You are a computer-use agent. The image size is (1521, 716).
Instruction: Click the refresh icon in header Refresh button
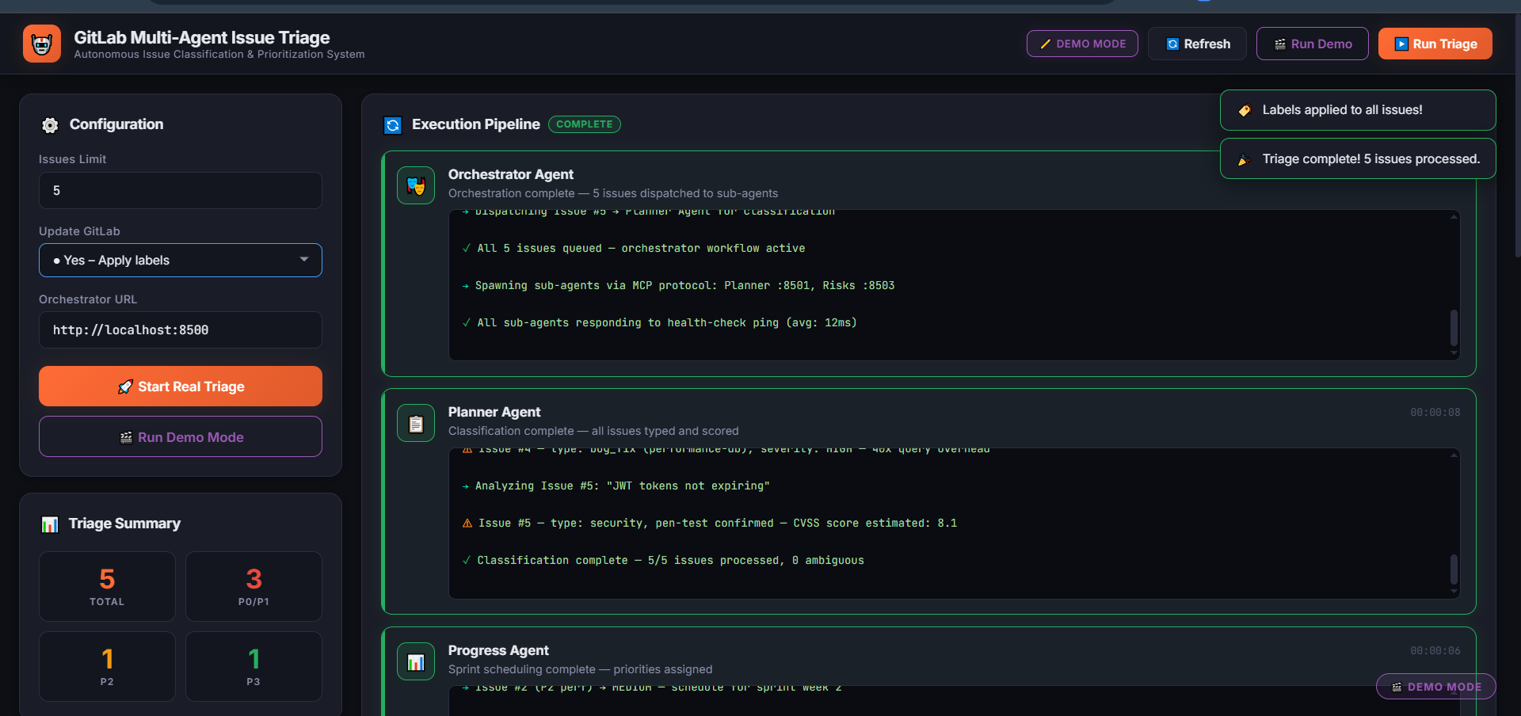[x=1172, y=44]
